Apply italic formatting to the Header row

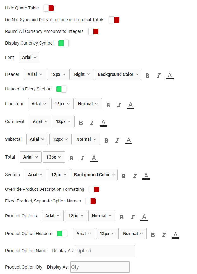click(158, 75)
